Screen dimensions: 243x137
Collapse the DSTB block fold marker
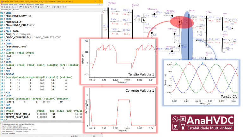(x=5, y=19)
